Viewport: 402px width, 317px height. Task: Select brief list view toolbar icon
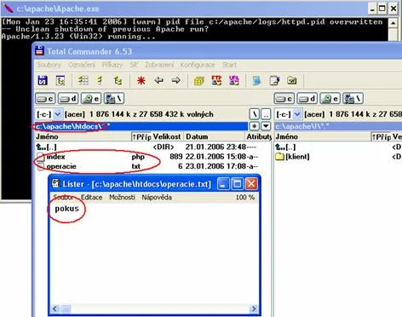tap(100, 81)
